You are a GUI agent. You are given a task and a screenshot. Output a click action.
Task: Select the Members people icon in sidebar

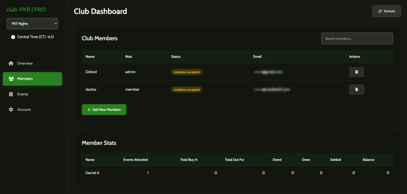[11, 79]
